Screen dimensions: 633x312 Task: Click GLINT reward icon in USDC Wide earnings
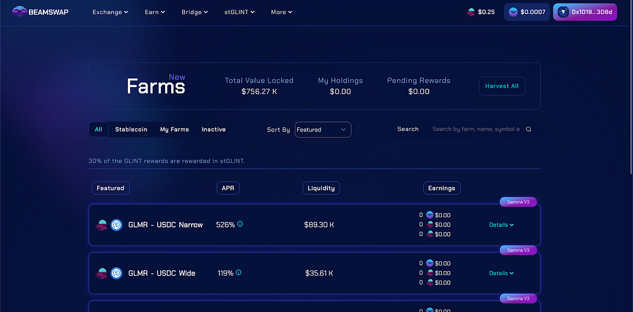pos(430,264)
